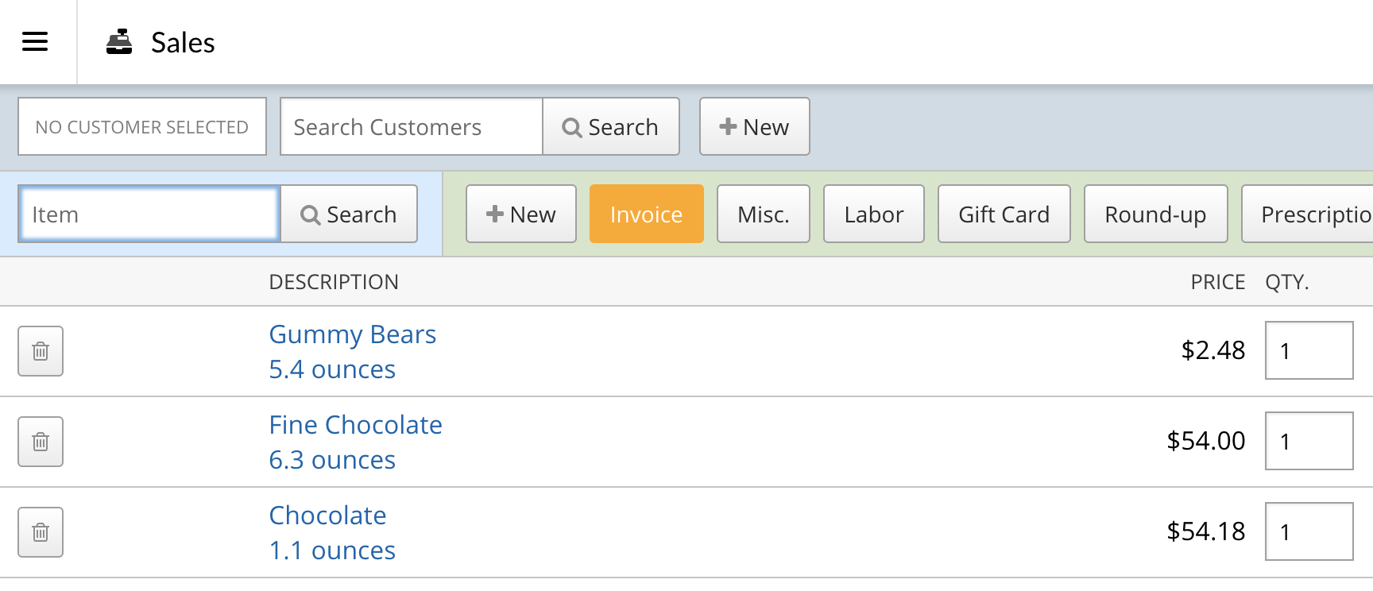1373x591 pixels.
Task: Click into the Item search field
Action: pos(149,214)
